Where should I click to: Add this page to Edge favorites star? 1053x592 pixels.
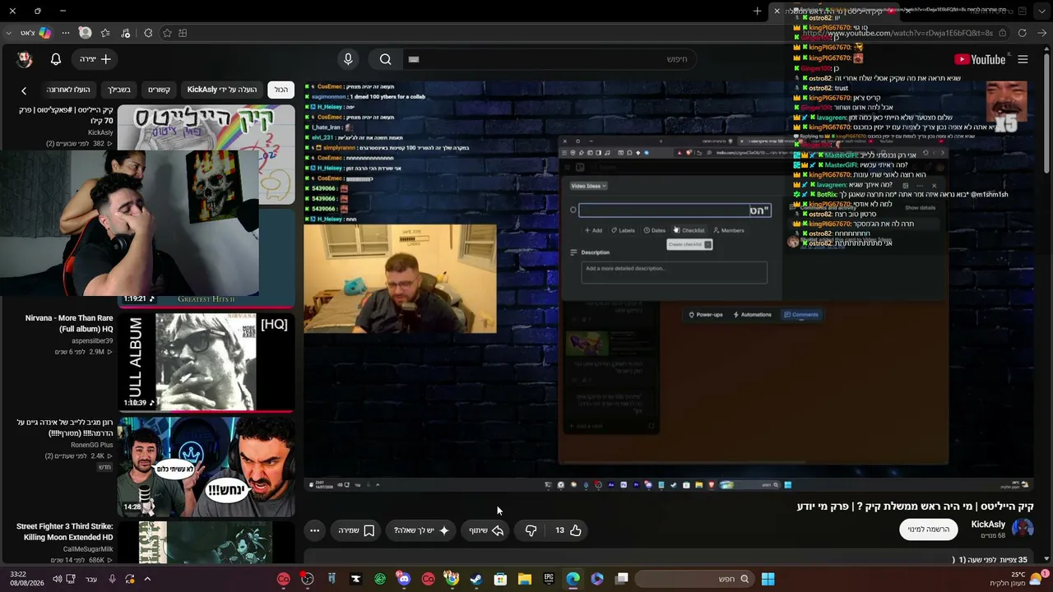pos(167,33)
